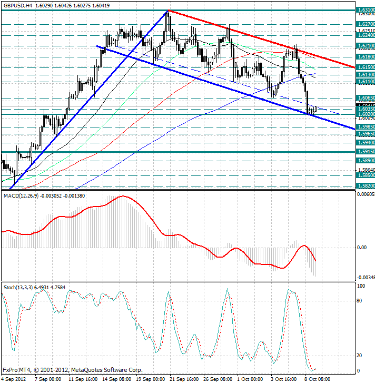
Task: Select the 1.6180 price level label
Action: 365,57
